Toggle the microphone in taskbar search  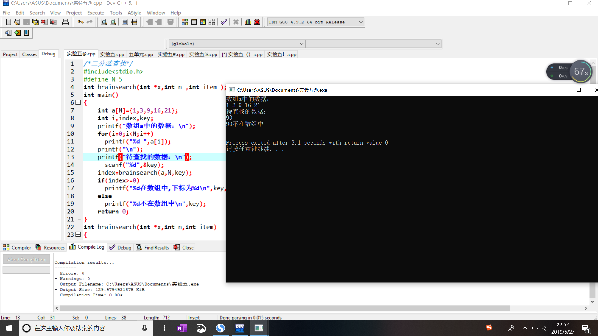[x=145, y=328]
